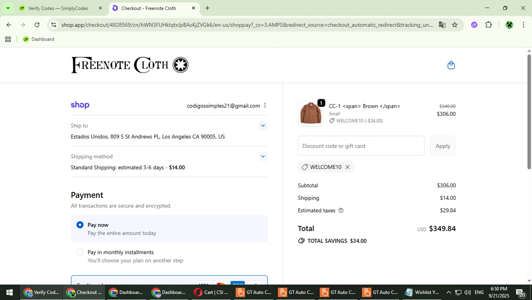Click the page vertical scrollbar

[x=529, y=112]
